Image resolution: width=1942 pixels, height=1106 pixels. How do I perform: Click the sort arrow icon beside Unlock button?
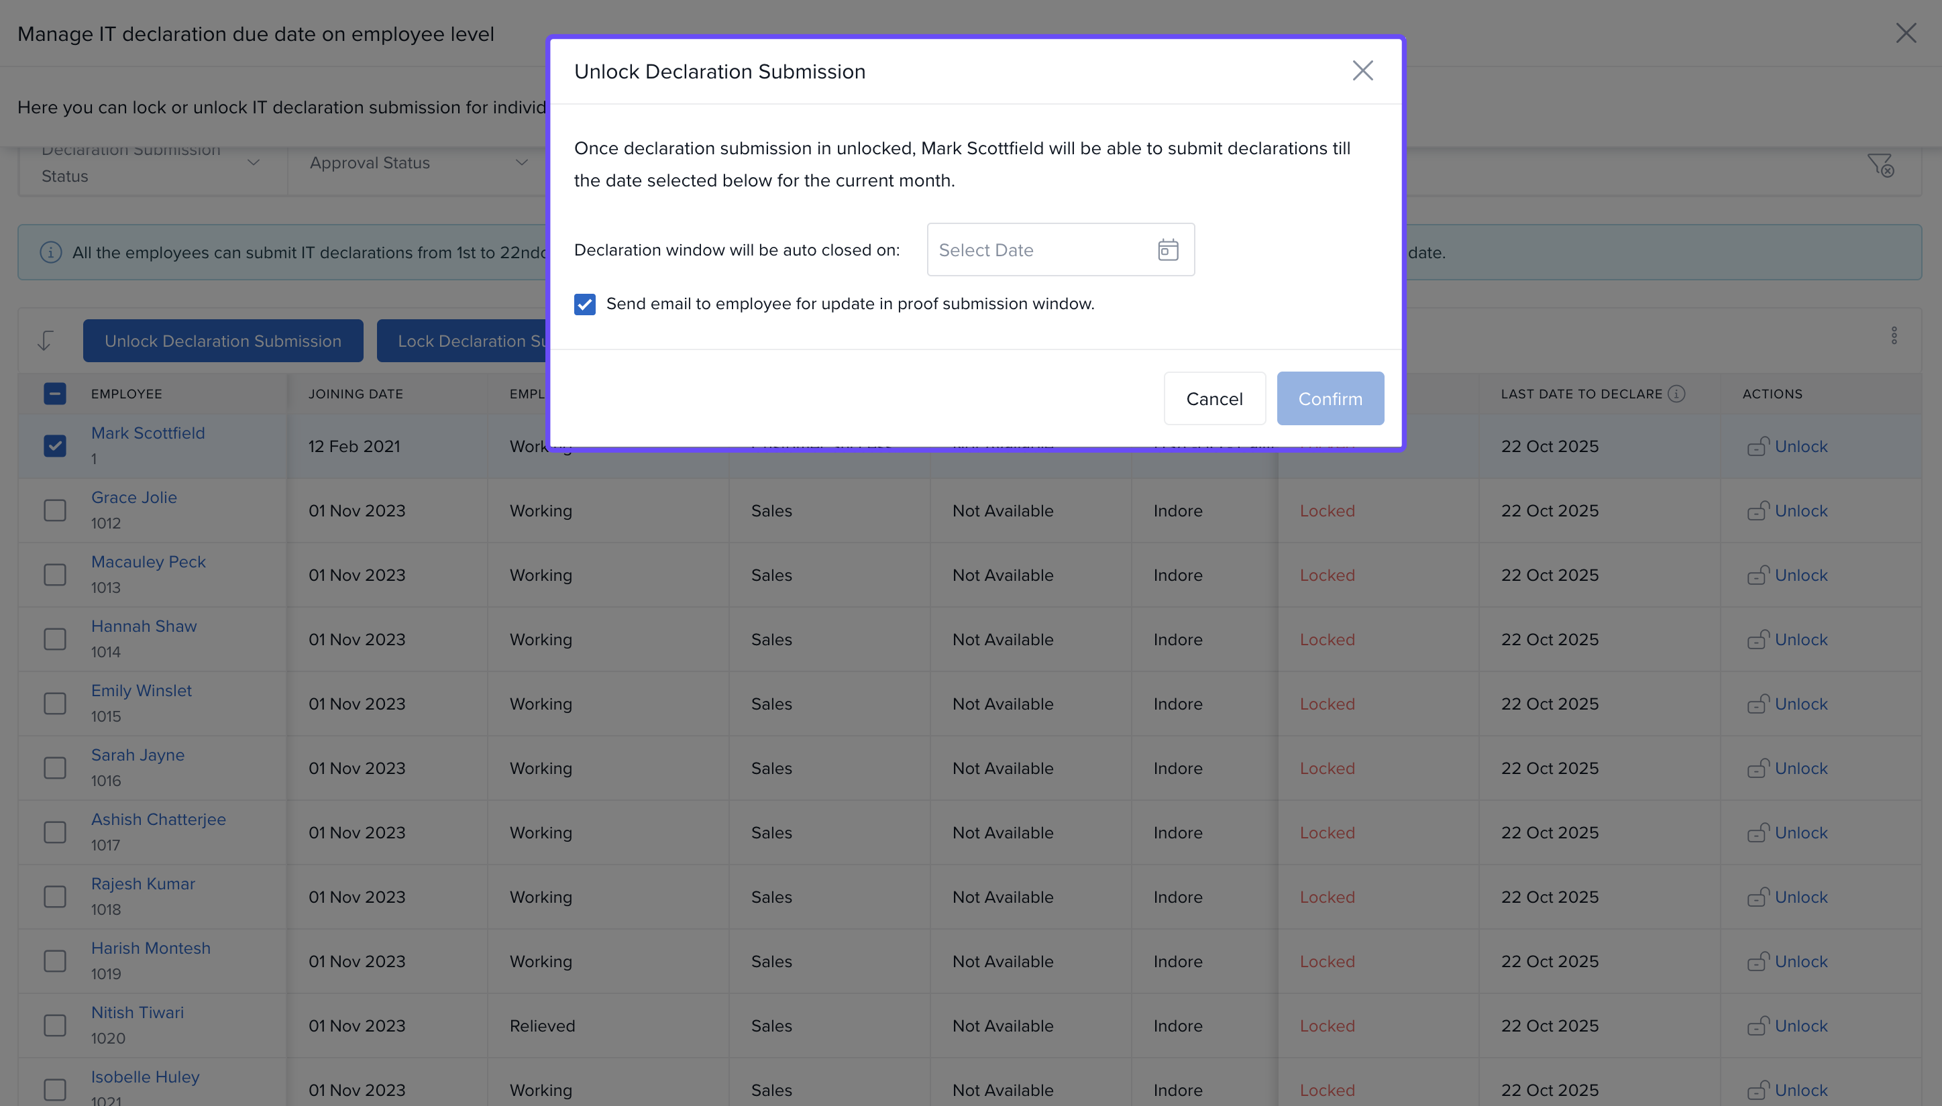[46, 340]
